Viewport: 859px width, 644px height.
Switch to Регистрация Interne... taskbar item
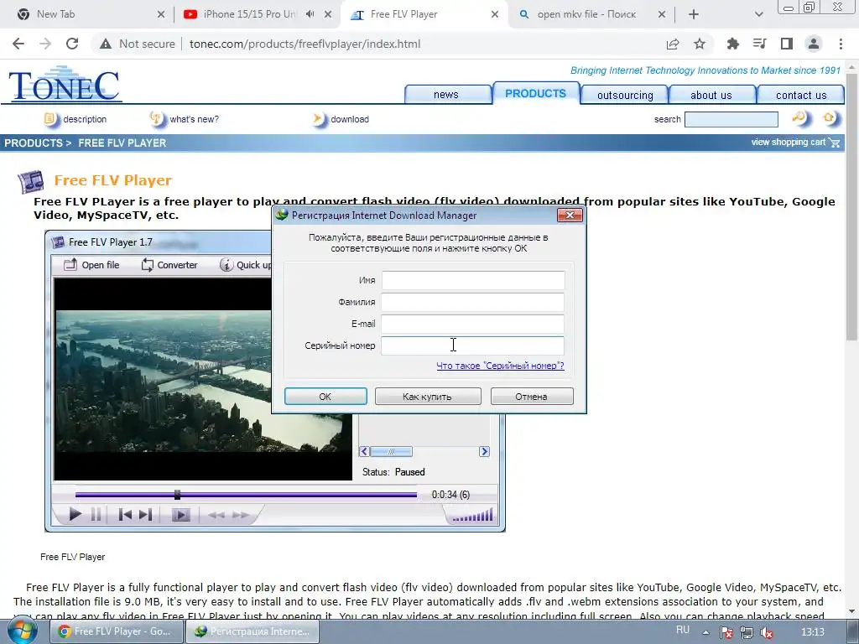(x=252, y=631)
